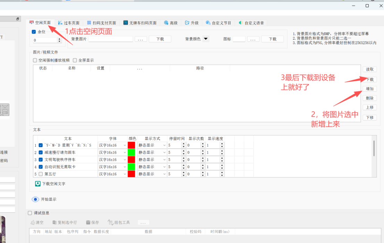Open the 自定义语音 tab
Image resolution: width=384 pixels, height=243 pixels.
coord(251,23)
